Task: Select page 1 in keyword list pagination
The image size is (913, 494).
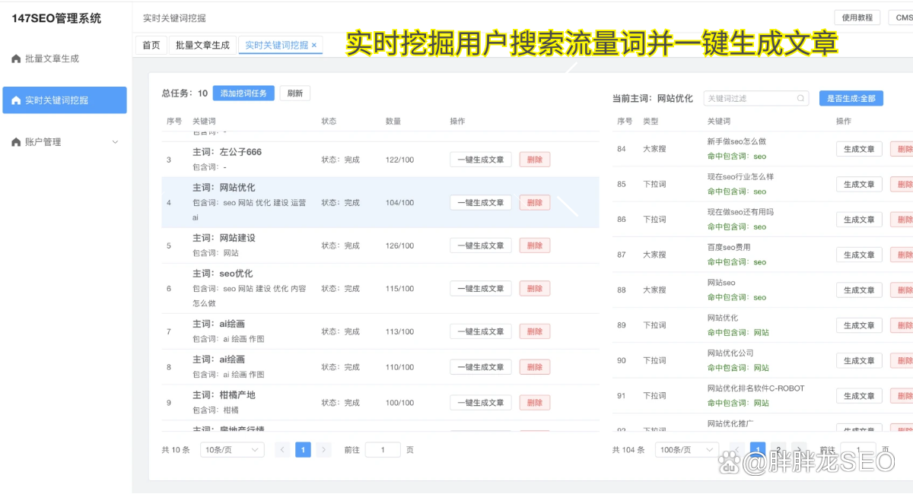Action: click(758, 450)
